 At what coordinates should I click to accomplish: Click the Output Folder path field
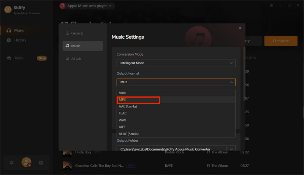tap(172, 148)
